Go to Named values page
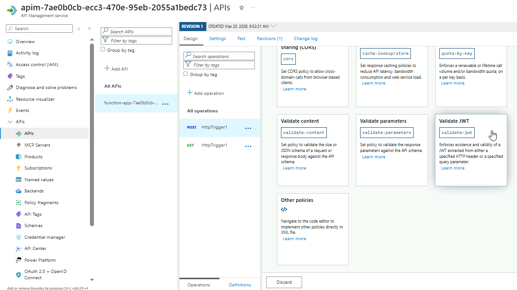The width and height of the screenshot is (517, 290). tap(39, 179)
